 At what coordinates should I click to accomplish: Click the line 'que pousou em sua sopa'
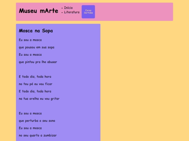tap(36, 47)
